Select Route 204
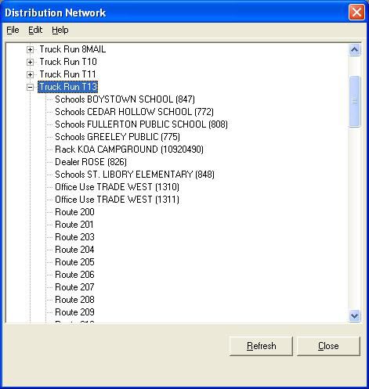The height and width of the screenshot is (389, 369). (74, 250)
